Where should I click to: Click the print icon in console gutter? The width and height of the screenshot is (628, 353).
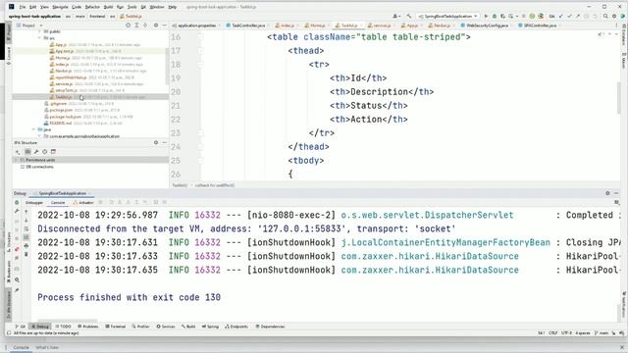click(26, 246)
